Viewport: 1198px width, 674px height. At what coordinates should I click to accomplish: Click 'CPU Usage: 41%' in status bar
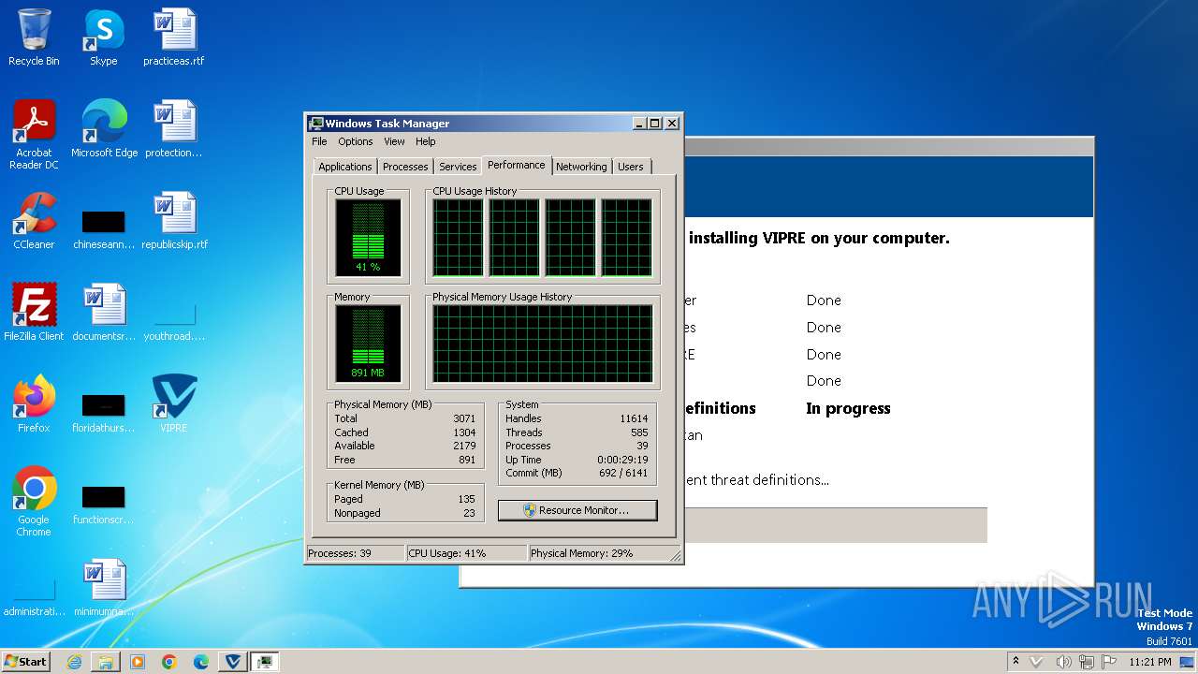[x=466, y=553]
